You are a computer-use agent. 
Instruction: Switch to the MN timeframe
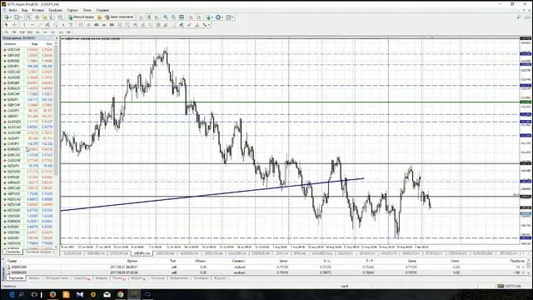tap(68, 32)
